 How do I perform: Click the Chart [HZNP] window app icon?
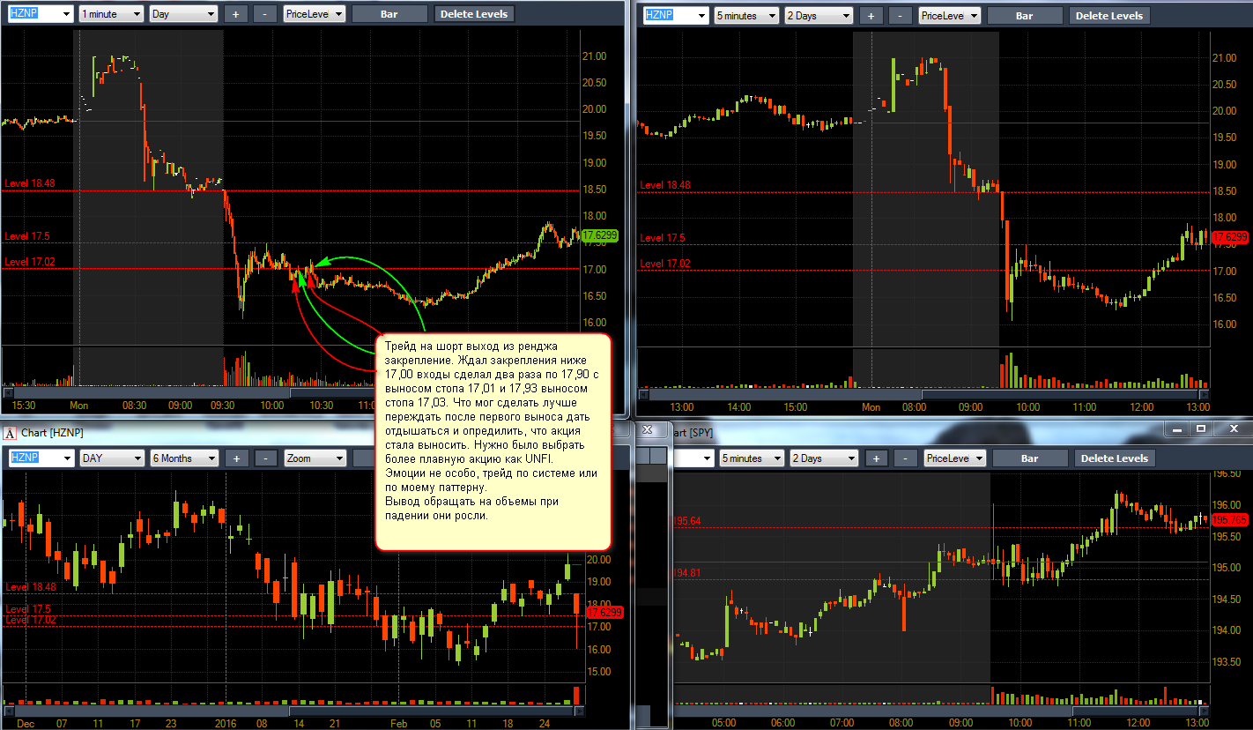click(x=11, y=433)
